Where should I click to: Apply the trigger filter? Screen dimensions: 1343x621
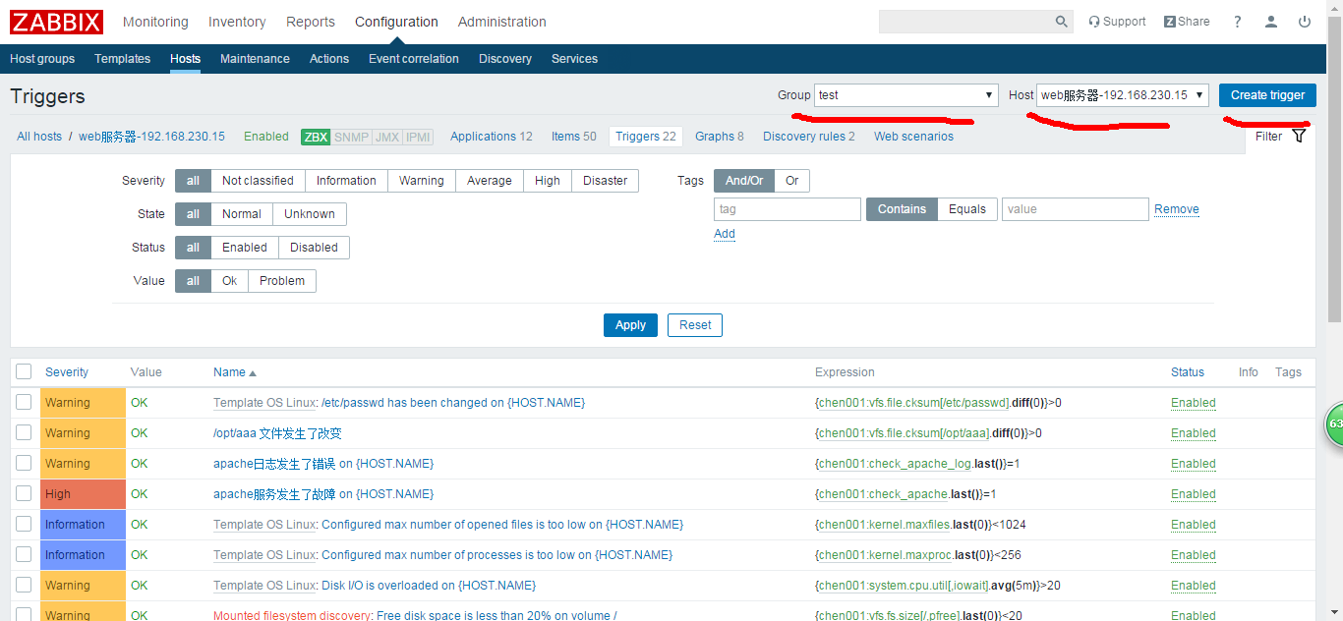point(630,325)
